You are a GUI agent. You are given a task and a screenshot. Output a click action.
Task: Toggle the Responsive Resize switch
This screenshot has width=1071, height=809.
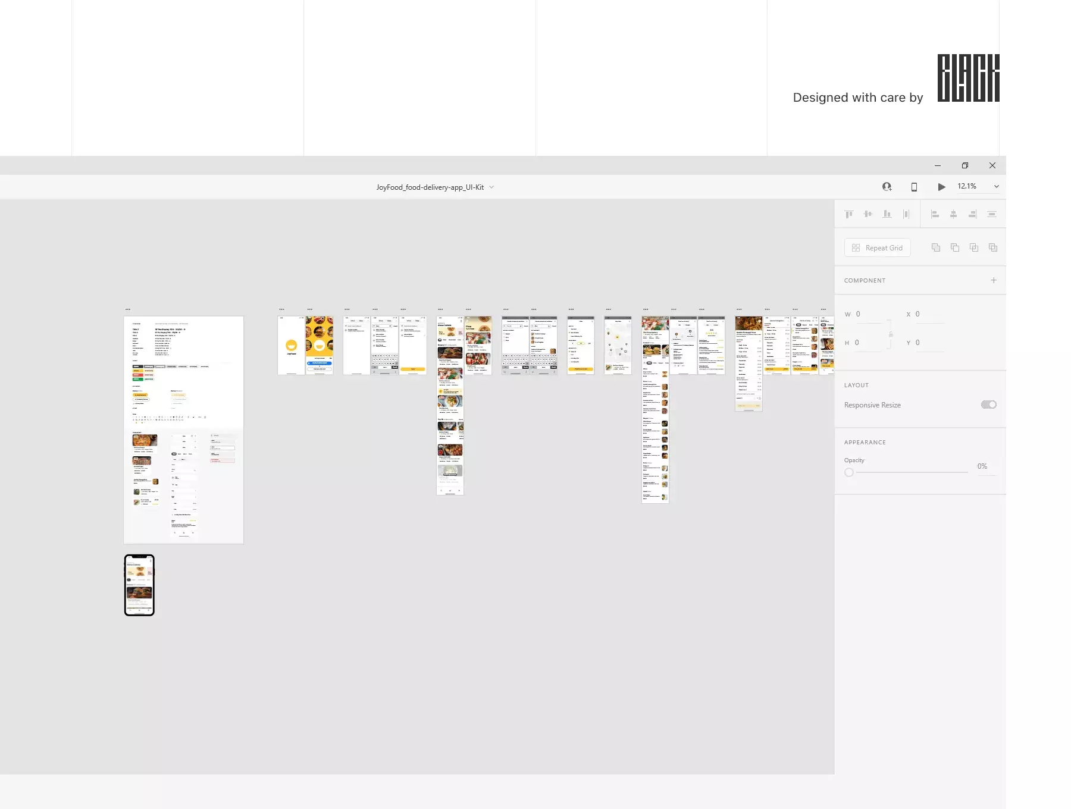[x=989, y=404]
